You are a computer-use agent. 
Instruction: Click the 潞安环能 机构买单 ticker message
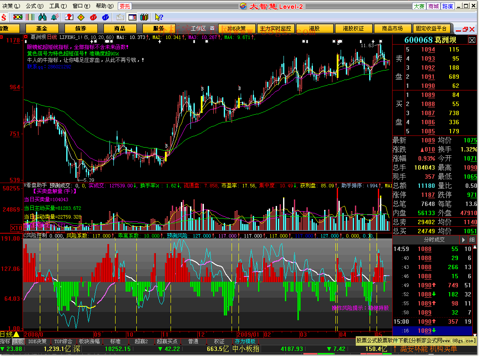coord(428,349)
